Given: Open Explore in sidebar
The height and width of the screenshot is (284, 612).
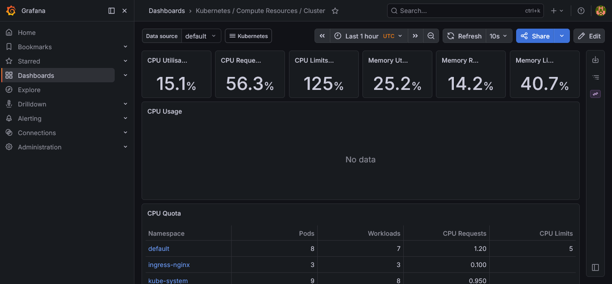Looking at the screenshot, I should coord(29,90).
